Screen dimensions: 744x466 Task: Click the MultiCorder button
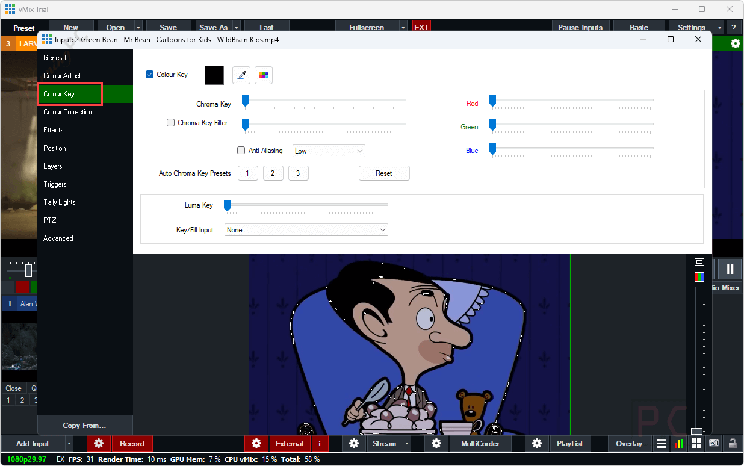480,444
